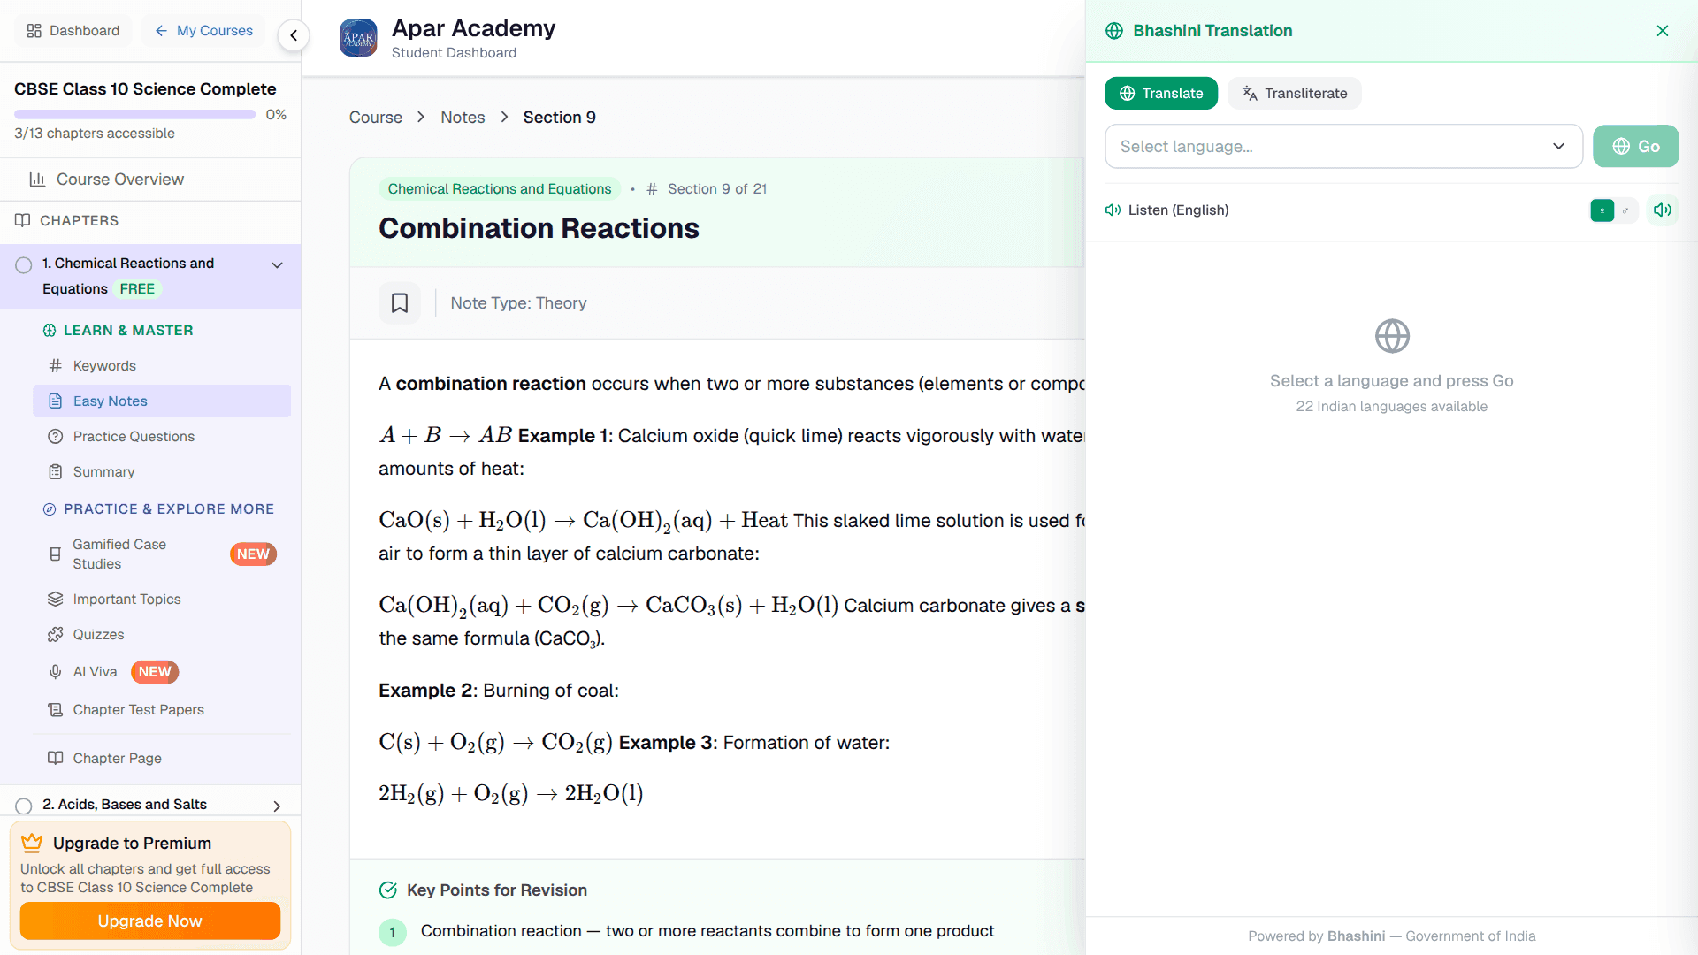The width and height of the screenshot is (1698, 955).
Task: Select the female voice option
Action: tap(1602, 210)
